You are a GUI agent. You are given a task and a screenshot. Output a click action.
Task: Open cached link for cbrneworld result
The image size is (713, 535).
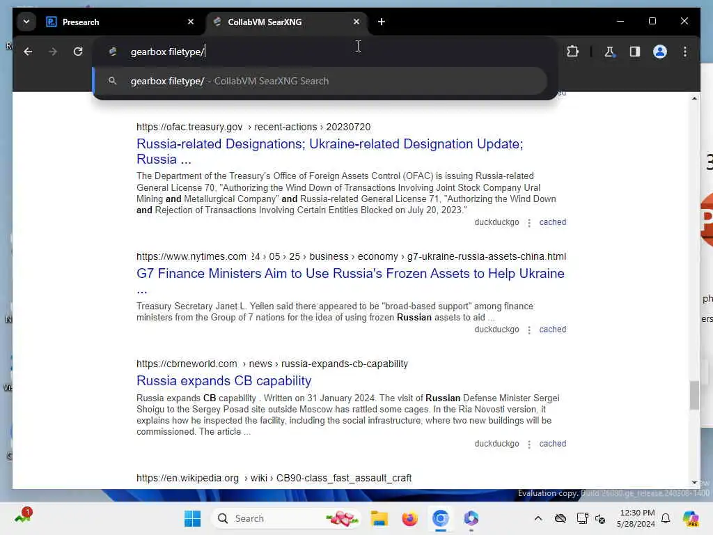pos(552,444)
